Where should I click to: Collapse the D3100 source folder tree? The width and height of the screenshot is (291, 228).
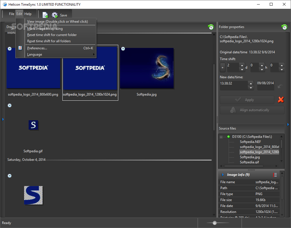(x=221, y=137)
